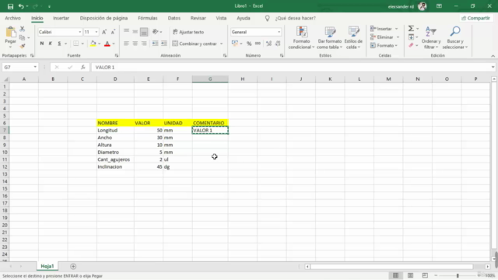Toggle top vertical alignment
Screen dimensions: 498x280
tap(126, 31)
